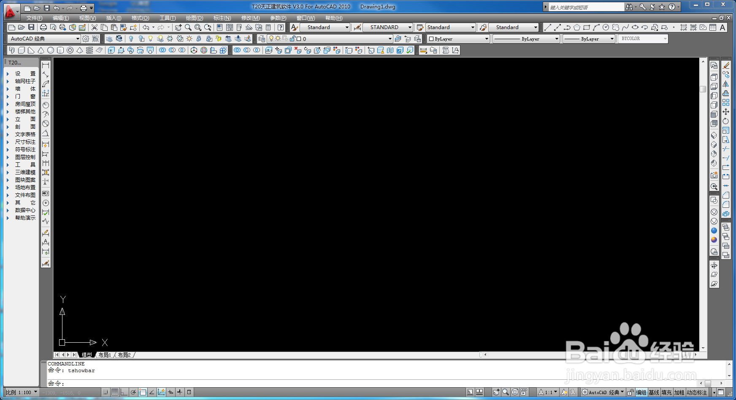Open the 比例 1:100 scale dropdown
This screenshot has width=736, height=400.
coord(22,392)
